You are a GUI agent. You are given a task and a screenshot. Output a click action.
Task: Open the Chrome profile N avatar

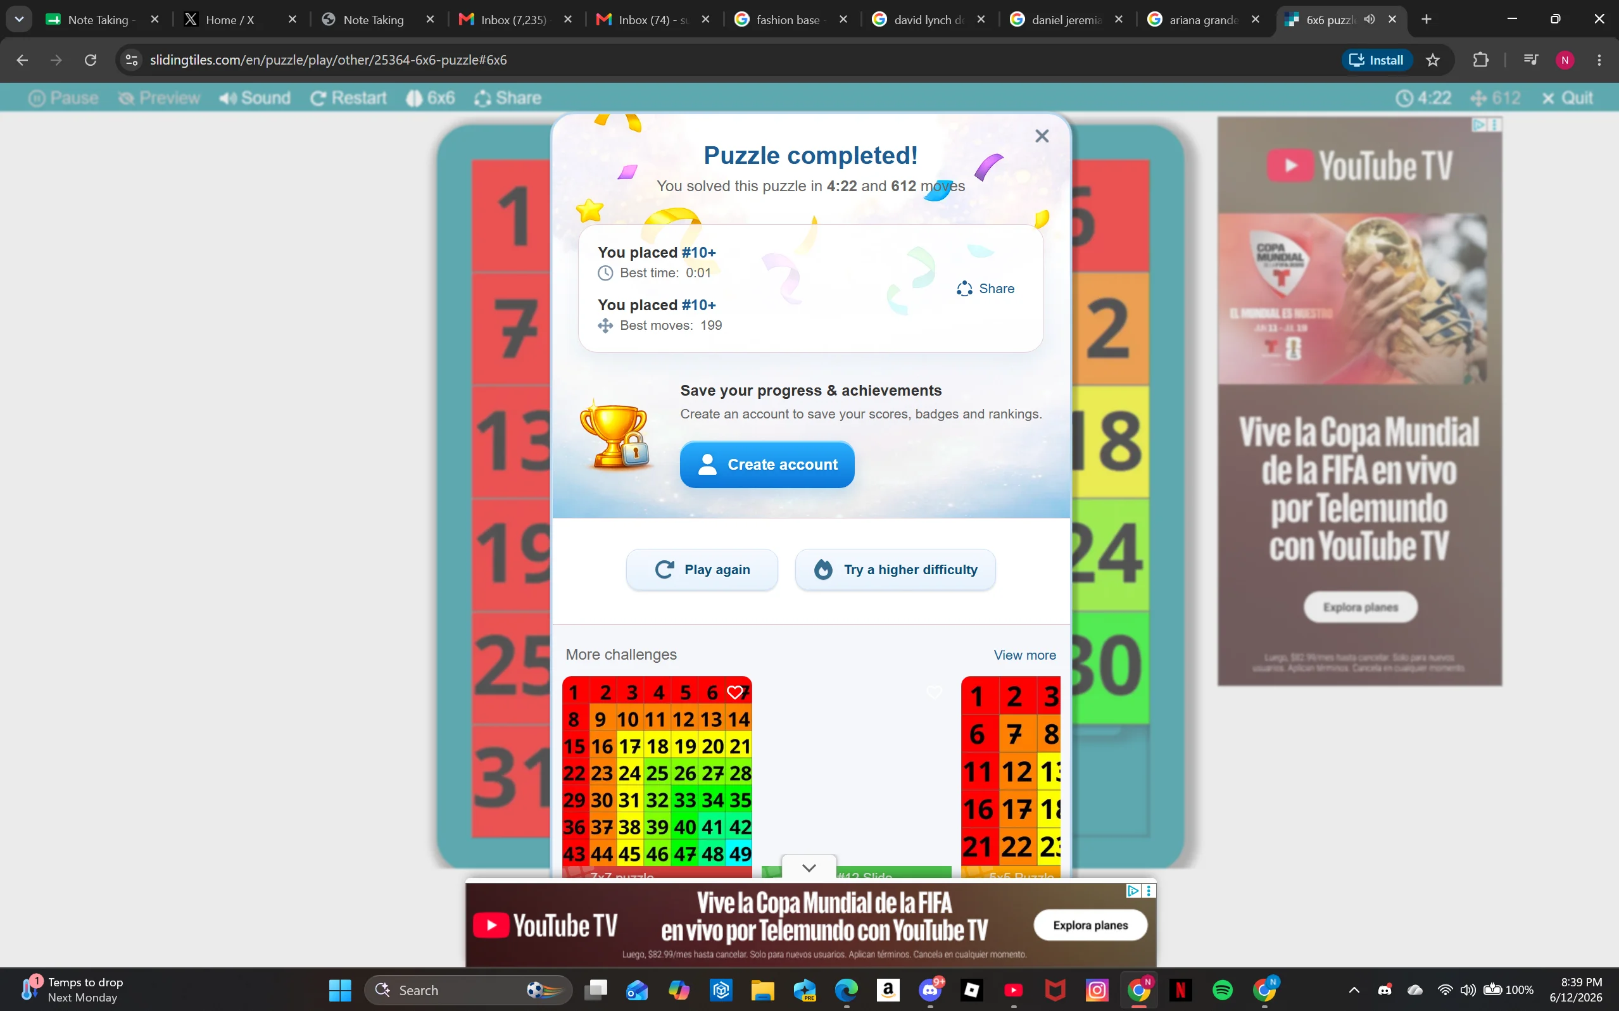[1565, 60]
